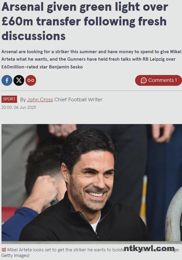Image resolution: width=182 pixels, height=260 pixels.
Task: Share the article on X
Action: 19,80
